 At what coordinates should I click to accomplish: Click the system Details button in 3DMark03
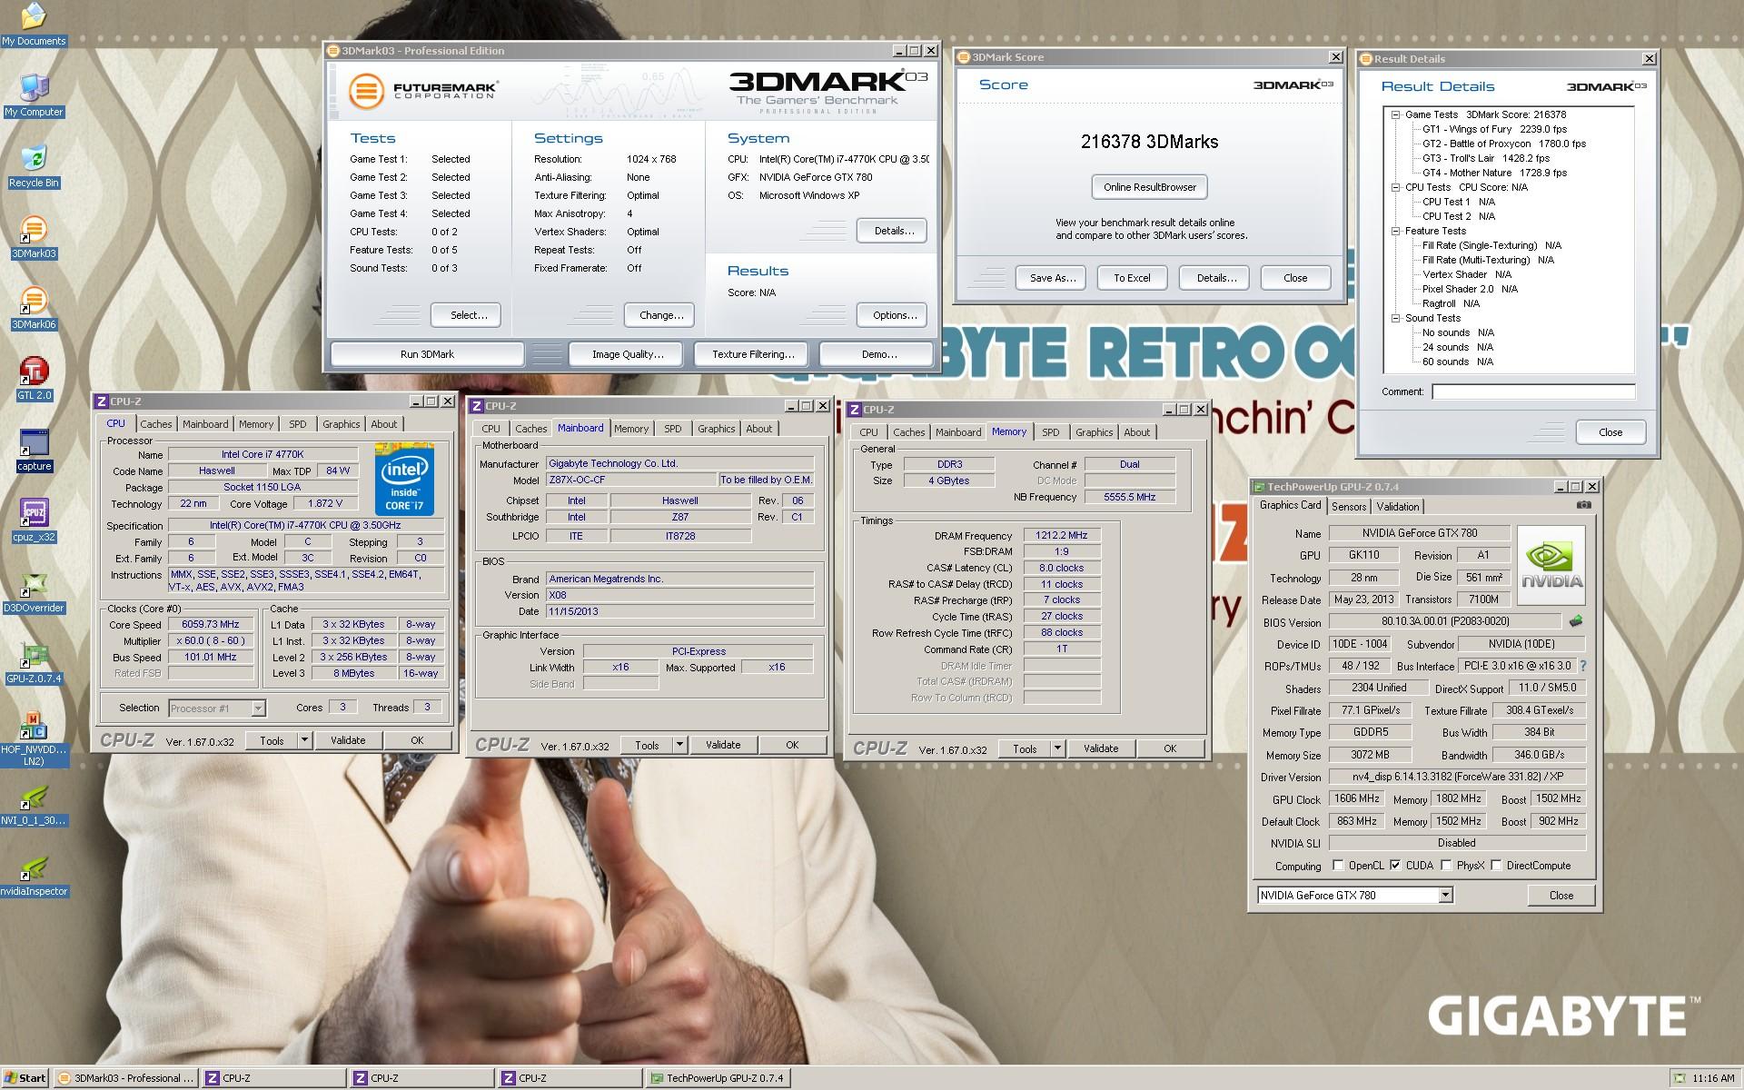892,231
